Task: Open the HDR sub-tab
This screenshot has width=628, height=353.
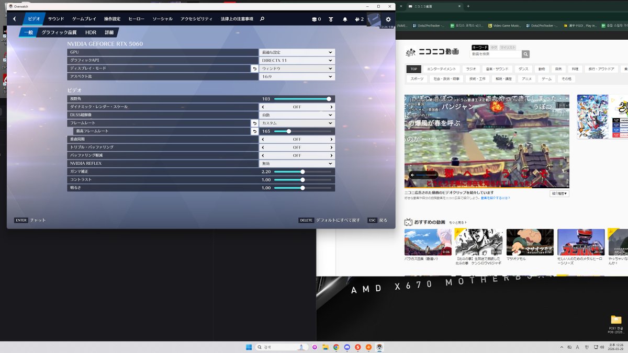Action: point(91,32)
